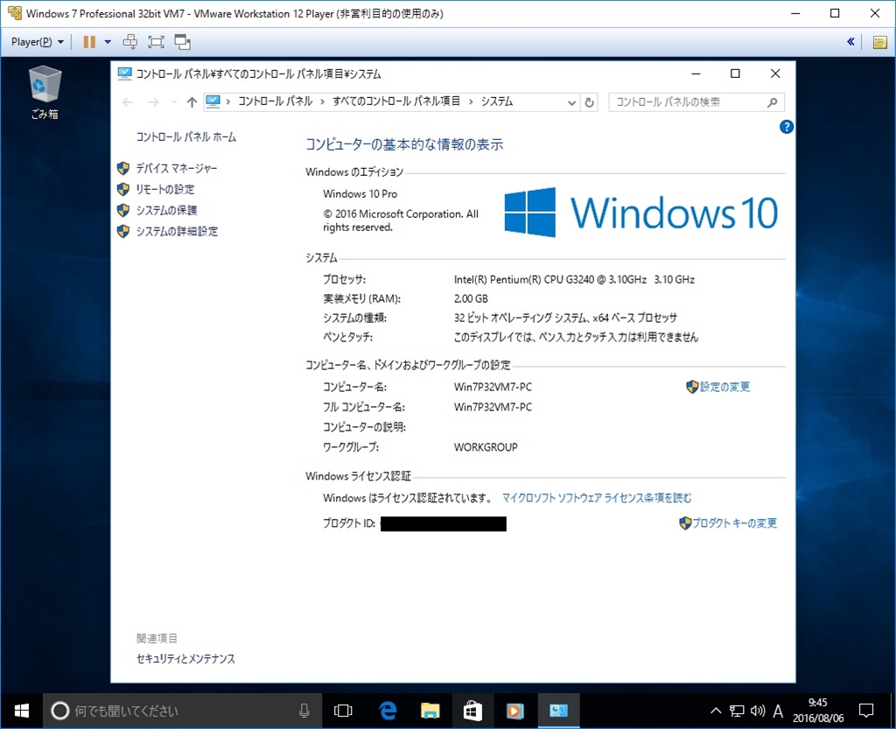Click the システム breadcrumb item
This screenshot has height=729, width=896.
[x=497, y=102]
